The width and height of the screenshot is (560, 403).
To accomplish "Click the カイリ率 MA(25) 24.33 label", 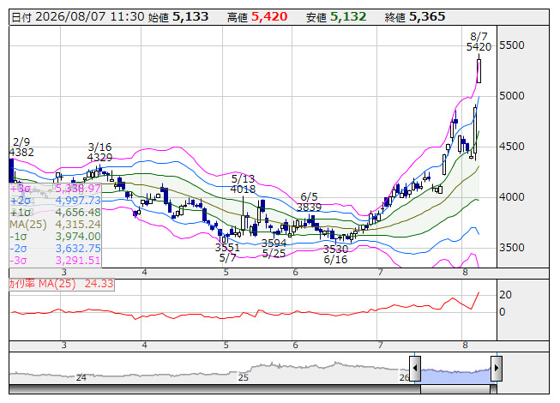I will pos(62,284).
